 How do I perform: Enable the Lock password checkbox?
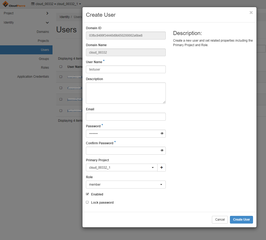pyautogui.click(x=88, y=202)
